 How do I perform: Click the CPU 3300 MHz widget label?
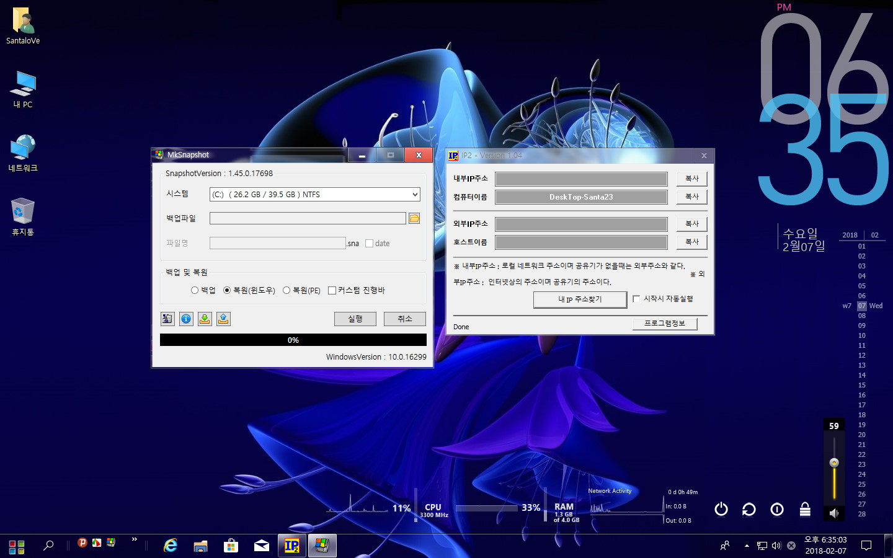[x=433, y=510]
